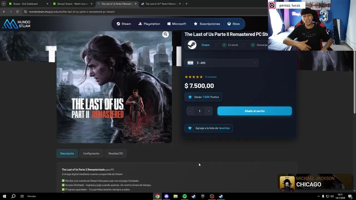
Task: Decrease quantity with minus button
Action: point(190,111)
